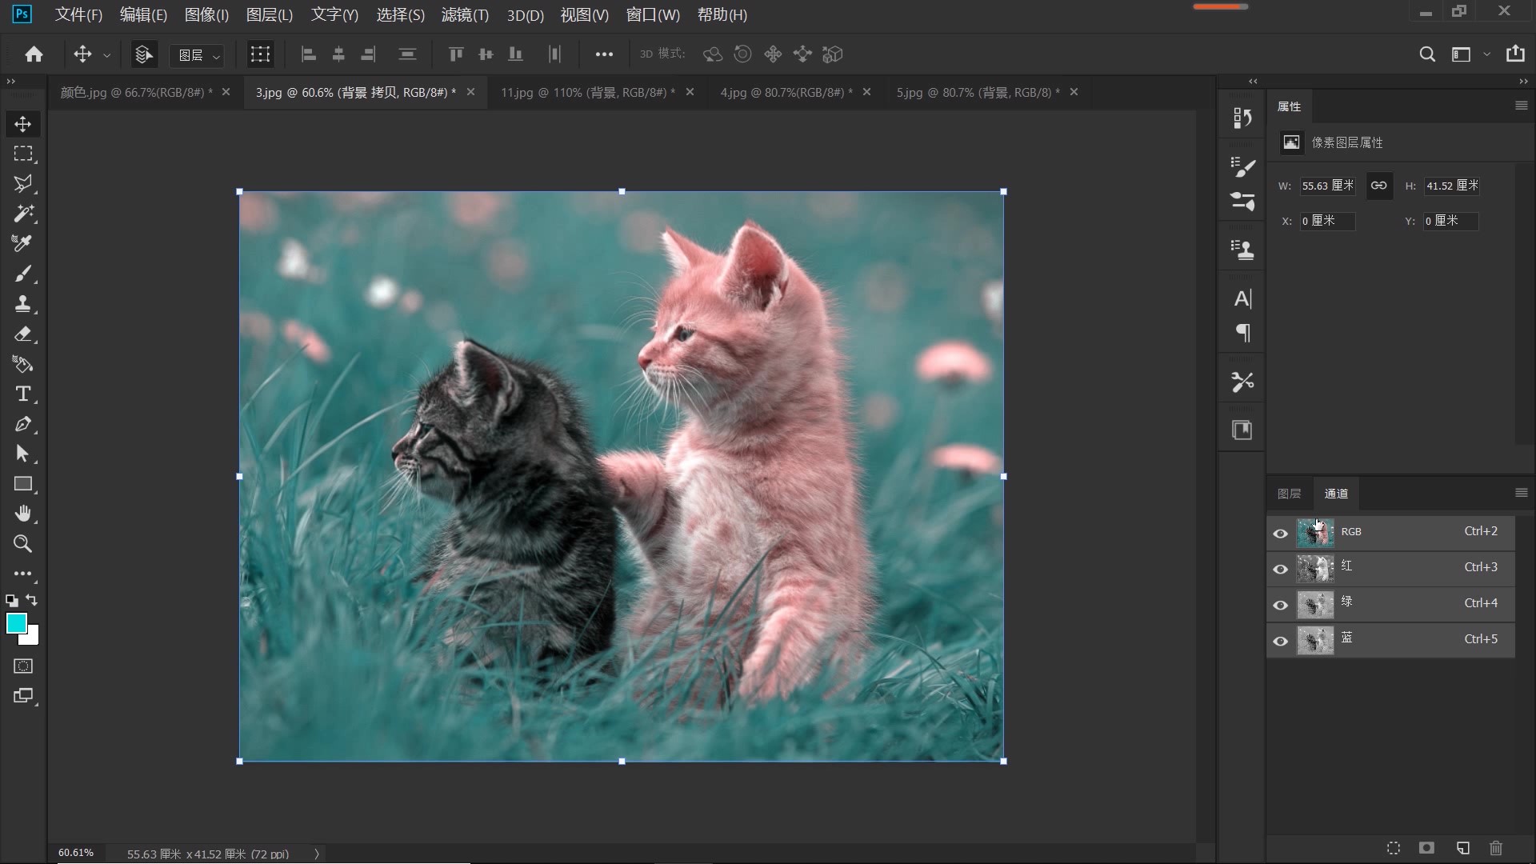Toggle the W/H link constraint icon

click(x=1379, y=186)
